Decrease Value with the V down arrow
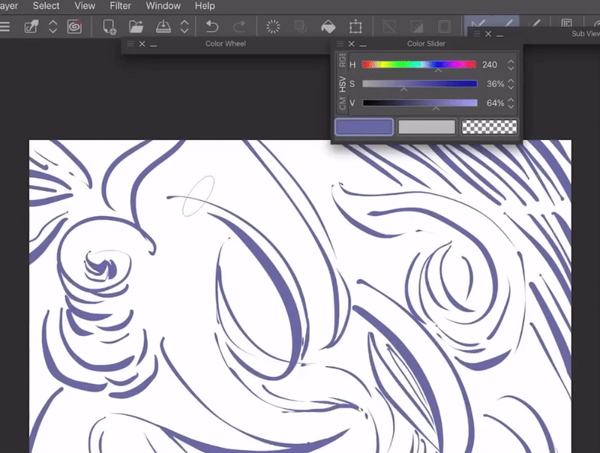600x453 pixels. point(511,106)
